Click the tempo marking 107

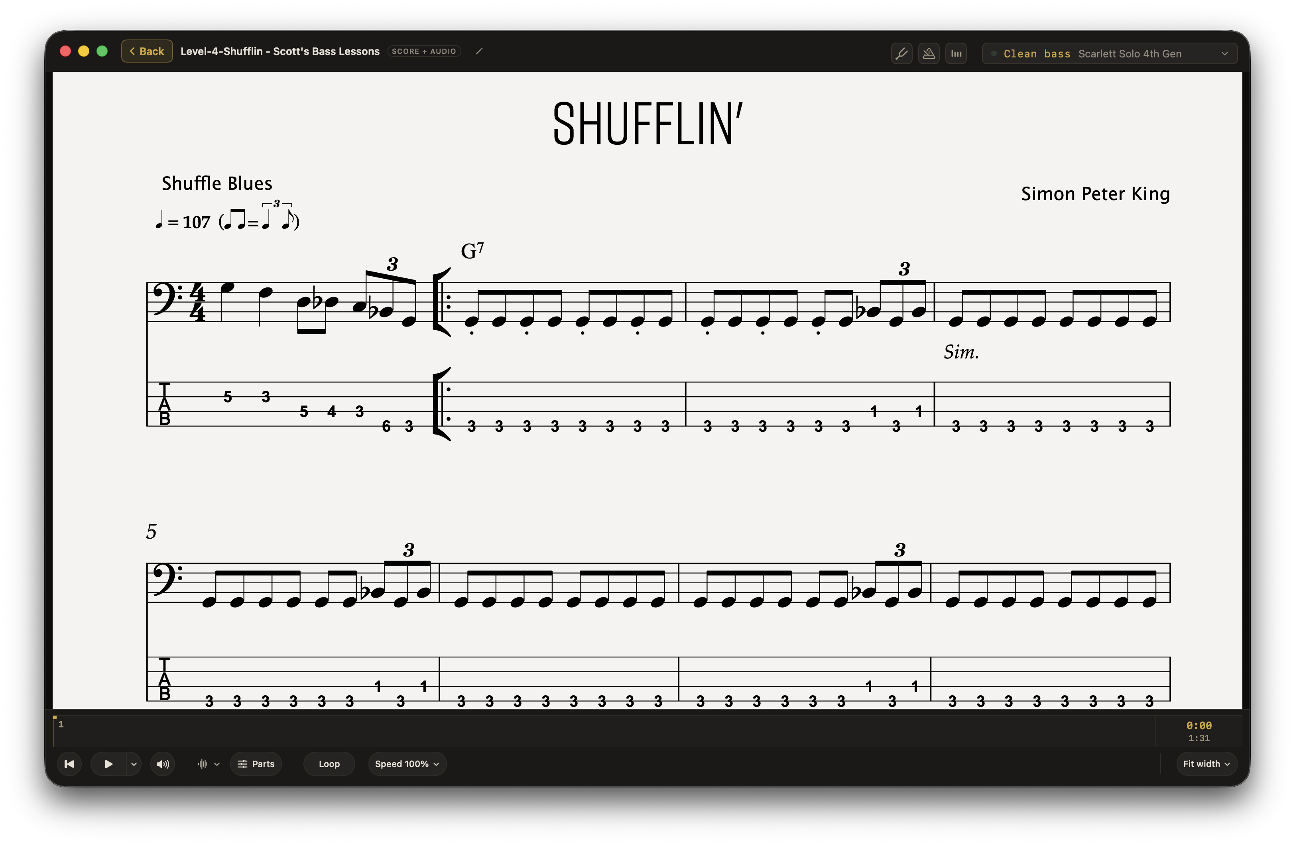click(197, 222)
